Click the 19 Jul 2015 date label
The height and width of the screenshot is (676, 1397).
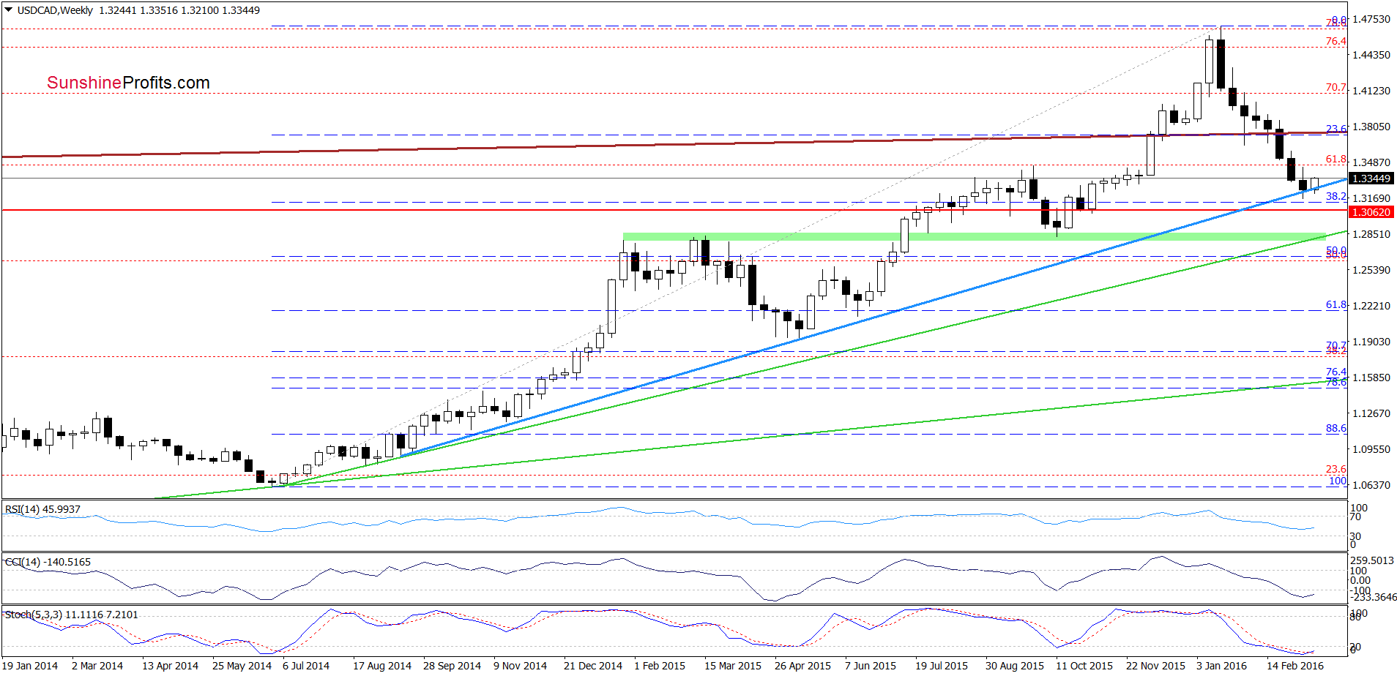tap(942, 666)
